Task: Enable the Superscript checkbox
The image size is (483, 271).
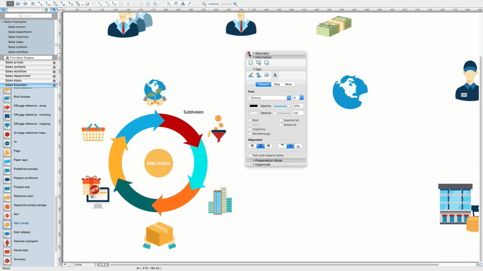Action: (x=281, y=120)
